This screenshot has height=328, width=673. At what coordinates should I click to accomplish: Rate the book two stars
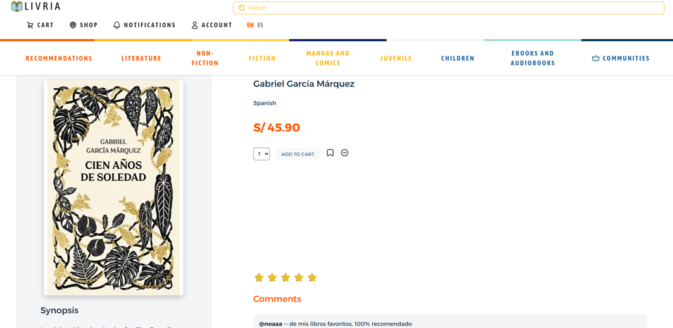click(272, 277)
